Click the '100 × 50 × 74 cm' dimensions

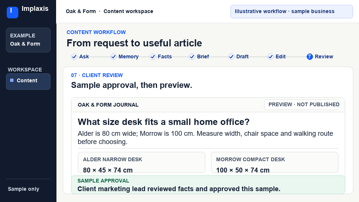243,170
